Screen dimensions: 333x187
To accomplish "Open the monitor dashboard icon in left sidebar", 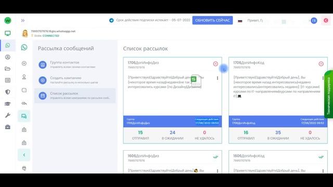I will click(8, 33).
